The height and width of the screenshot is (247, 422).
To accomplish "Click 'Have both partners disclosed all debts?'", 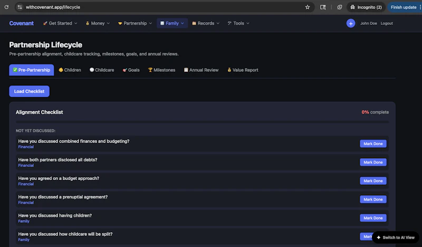I will 57,160.
